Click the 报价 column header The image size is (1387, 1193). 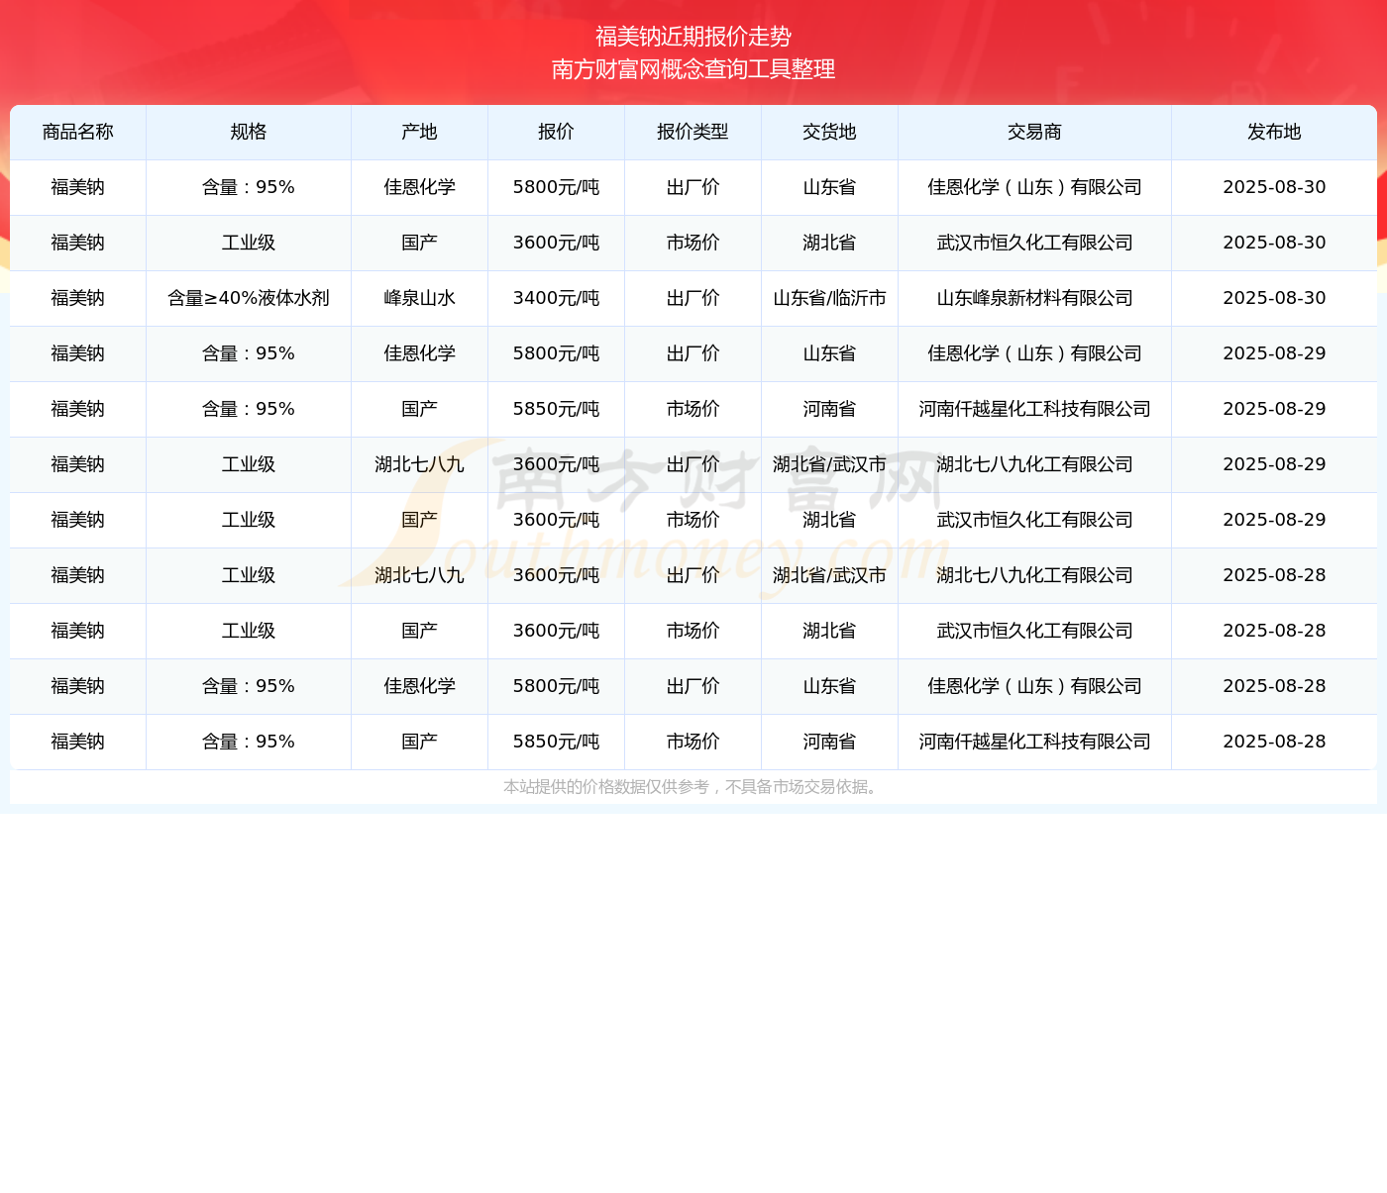pyautogui.click(x=556, y=132)
